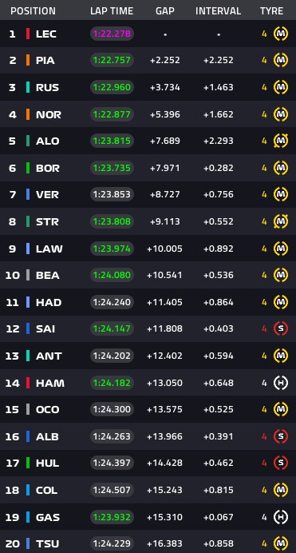Click Alonso's medium tyre icon

coord(281,141)
